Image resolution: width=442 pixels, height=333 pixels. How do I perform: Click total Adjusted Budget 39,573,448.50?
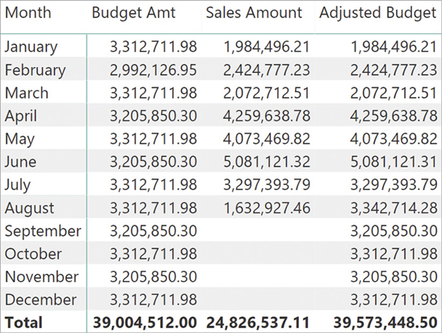pyautogui.click(x=385, y=322)
